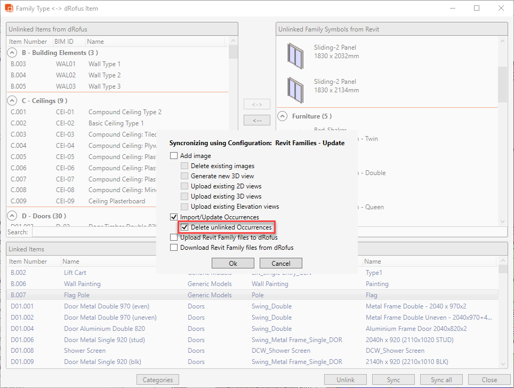Uncheck Delete unlinked Occurrences

click(184, 227)
